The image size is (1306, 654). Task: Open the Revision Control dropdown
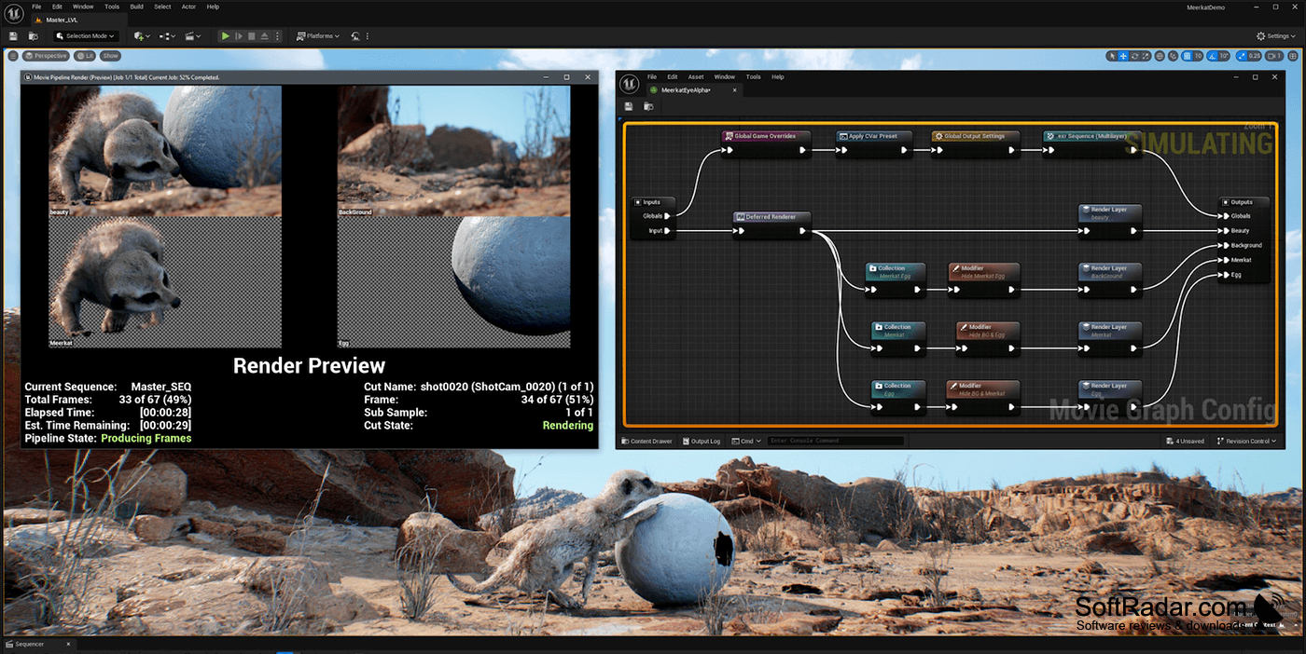pos(1245,441)
